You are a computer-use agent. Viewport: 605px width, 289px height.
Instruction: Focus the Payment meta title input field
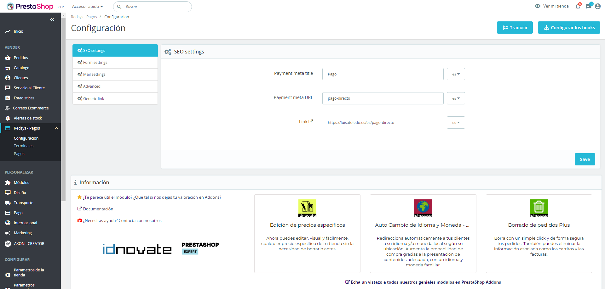(383, 74)
